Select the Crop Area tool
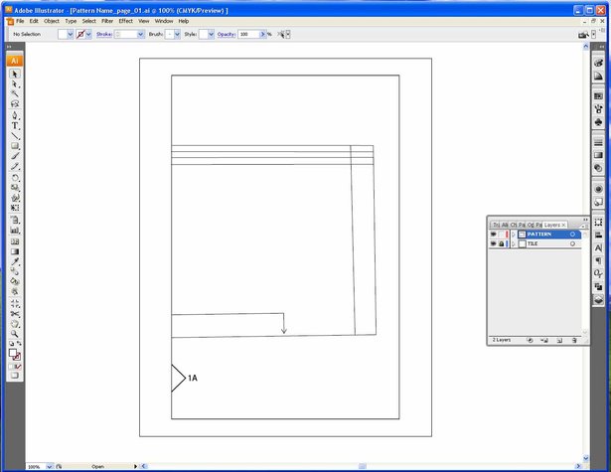The image size is (611, 472). [x=15, y=303]
